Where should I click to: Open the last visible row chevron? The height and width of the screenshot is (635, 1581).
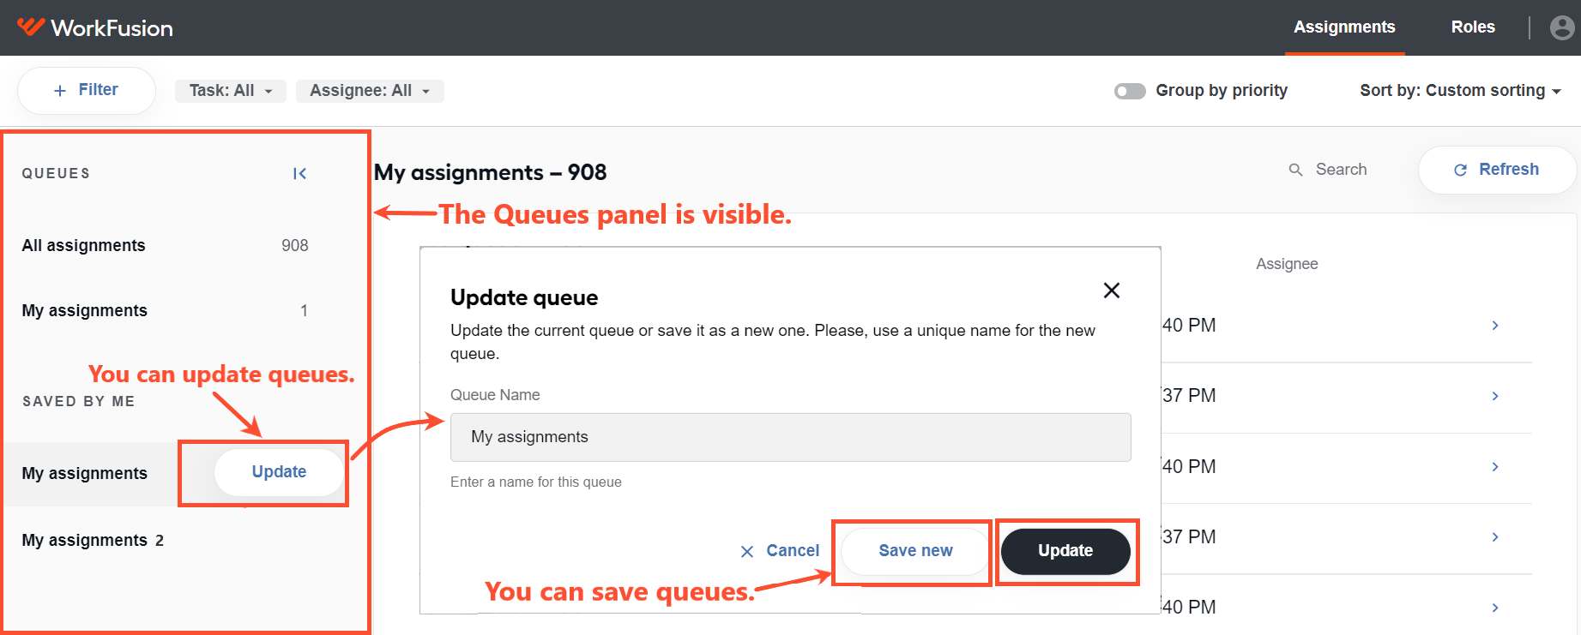tap(1495, 608)
